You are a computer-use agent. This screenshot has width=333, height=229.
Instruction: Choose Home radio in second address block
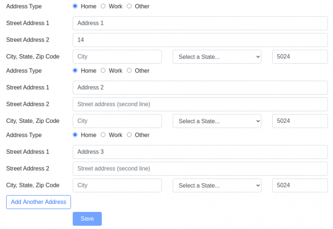click(75, 70)
